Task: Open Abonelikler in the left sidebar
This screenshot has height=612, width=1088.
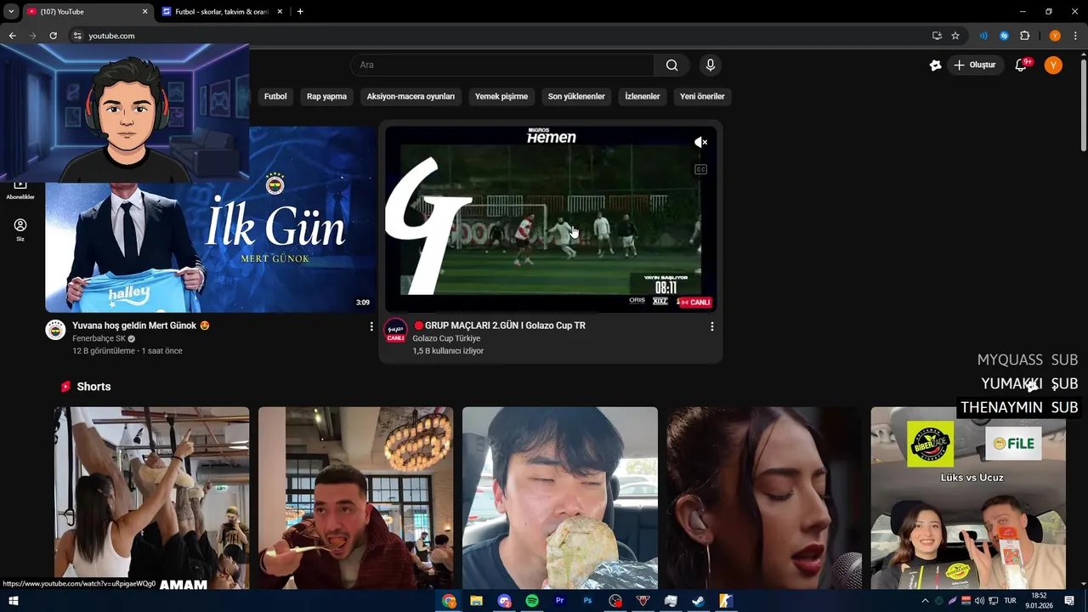Action: coord(20,189)
